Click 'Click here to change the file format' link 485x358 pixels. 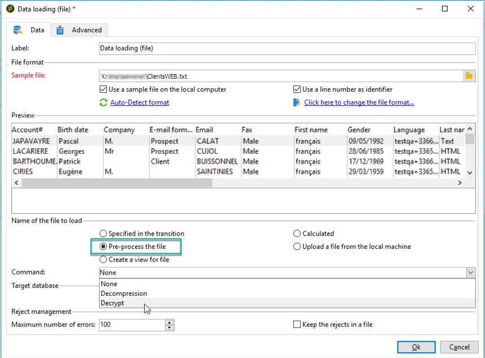tap(359, 102)
